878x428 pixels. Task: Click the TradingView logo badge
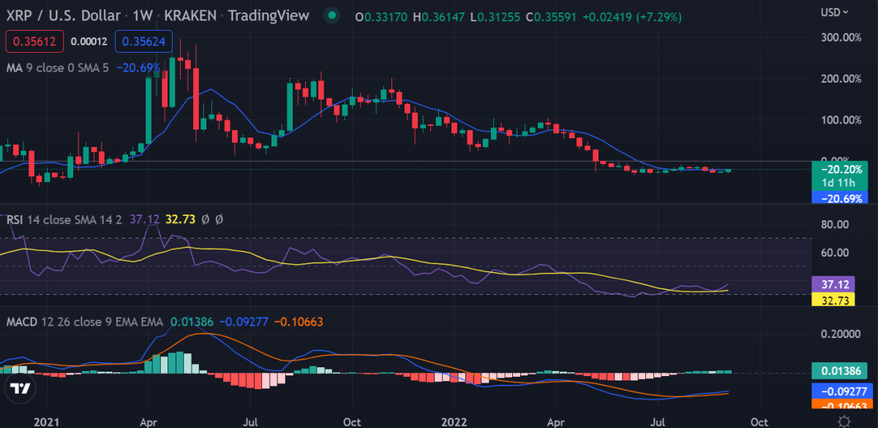[21, 388]
